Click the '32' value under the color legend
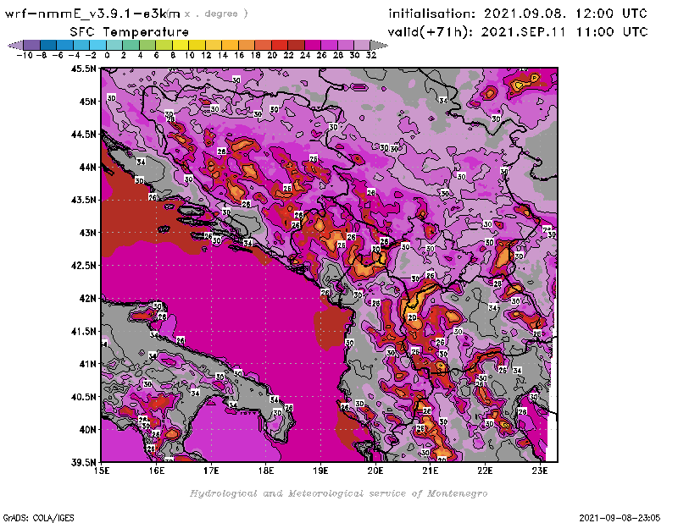Image resolution: width=678 pixels, height=523 pixels. click(371, 56)
